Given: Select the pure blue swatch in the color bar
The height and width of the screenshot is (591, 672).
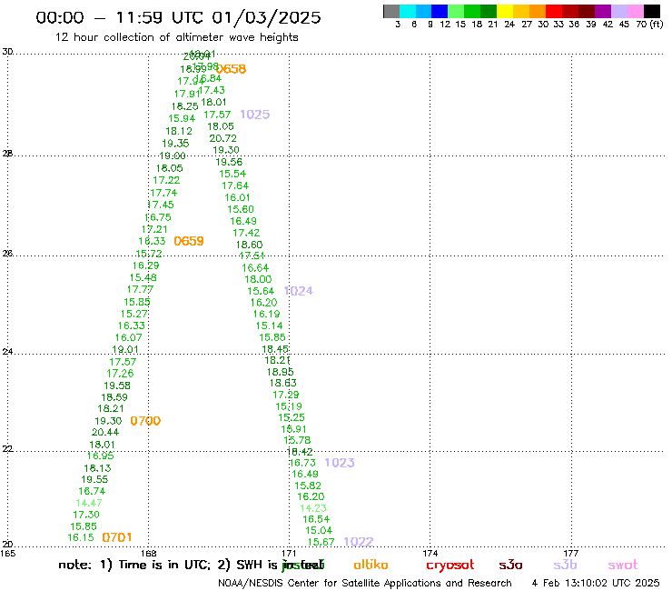Looking at the screenshot, I should pos(440,11).
